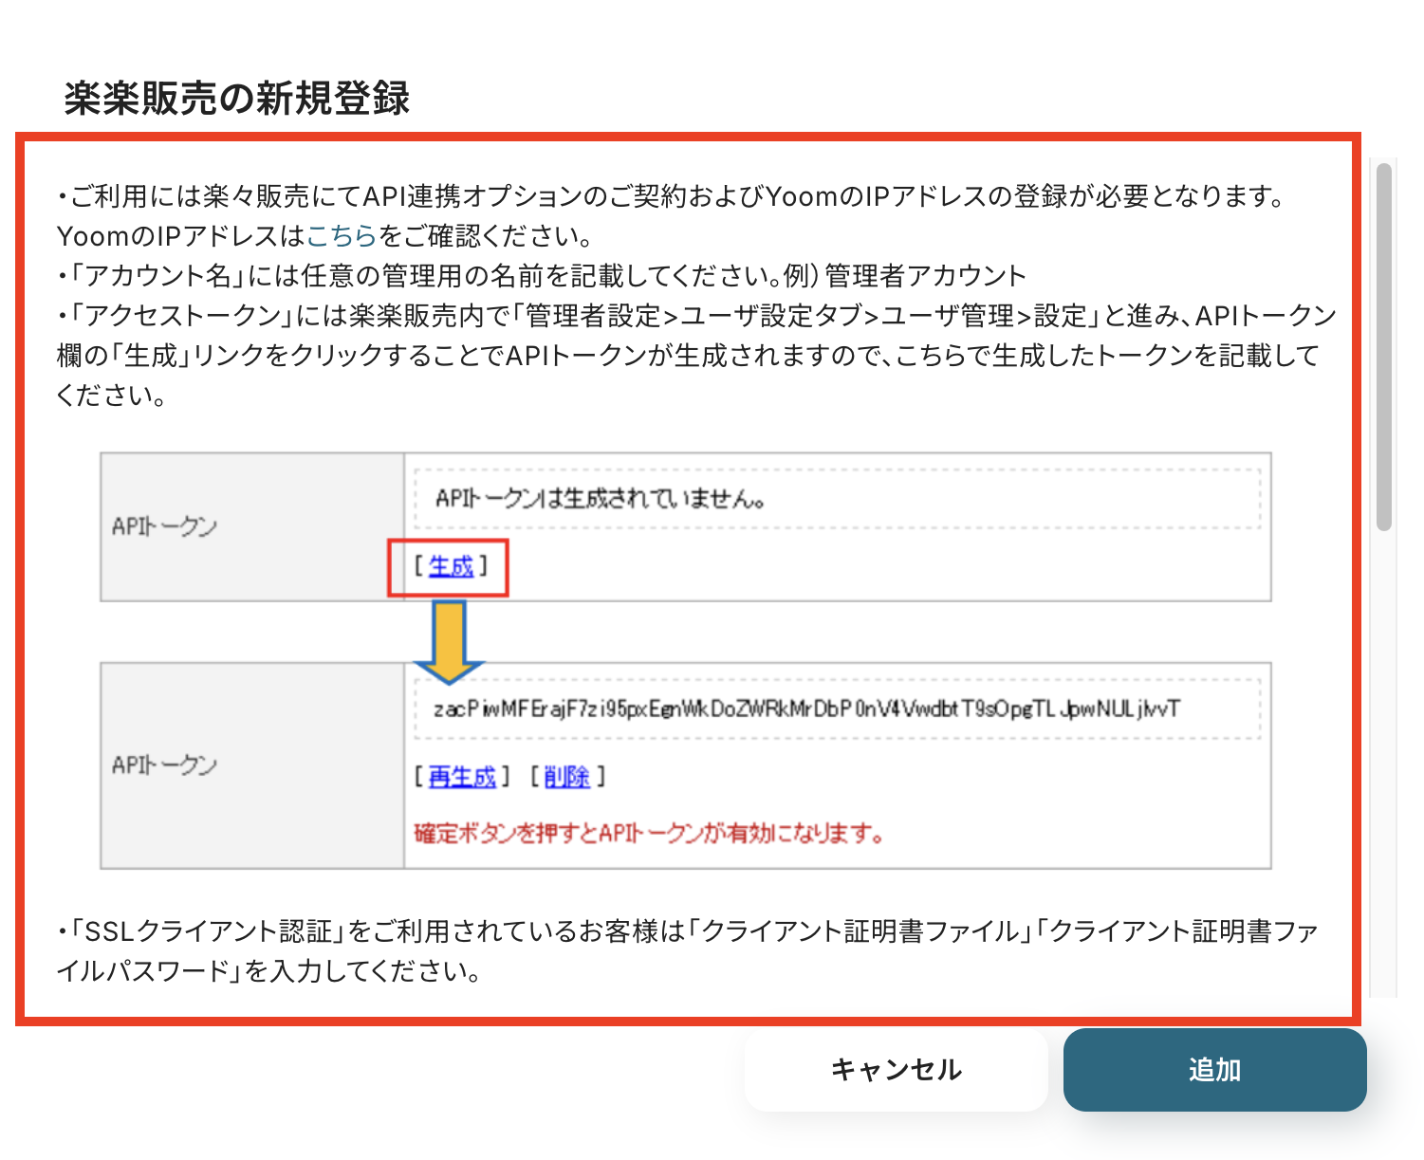
Task: Click the paragraph starting 「アクセストークン」には
Action: click(x=696, y=355)
